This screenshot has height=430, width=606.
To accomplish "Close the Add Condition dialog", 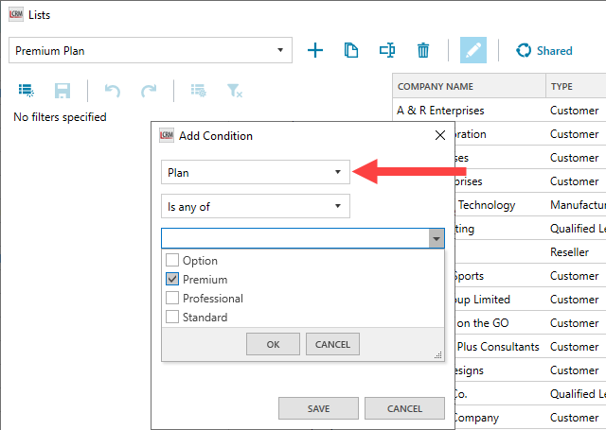I will 439,135.
